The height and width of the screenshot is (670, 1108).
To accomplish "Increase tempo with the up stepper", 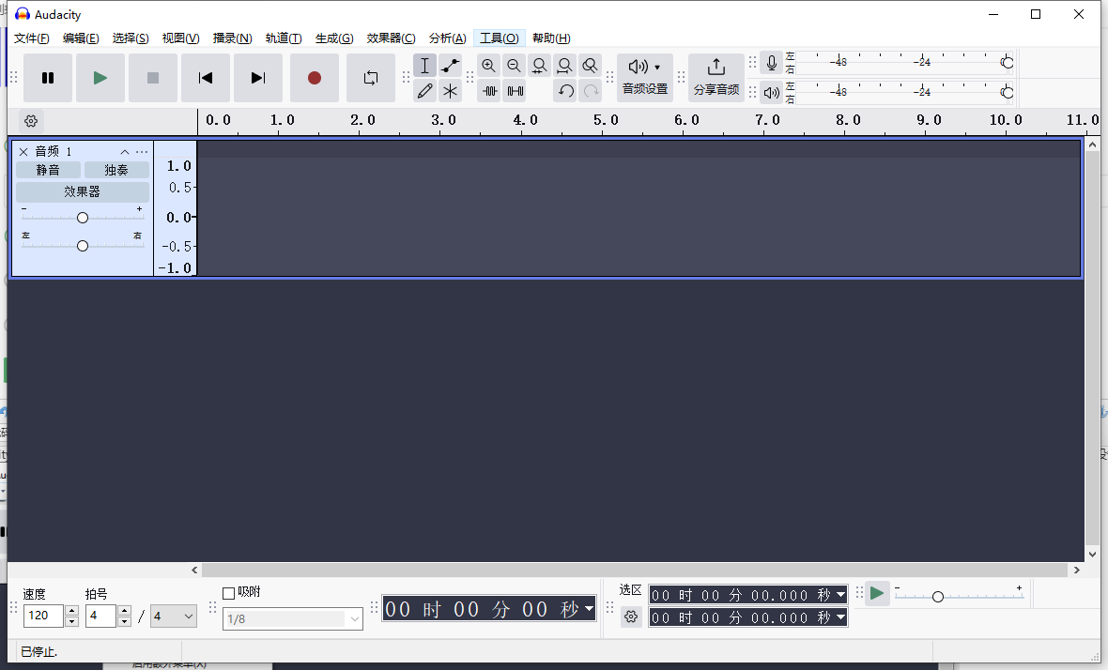I will tap(71, 610).
